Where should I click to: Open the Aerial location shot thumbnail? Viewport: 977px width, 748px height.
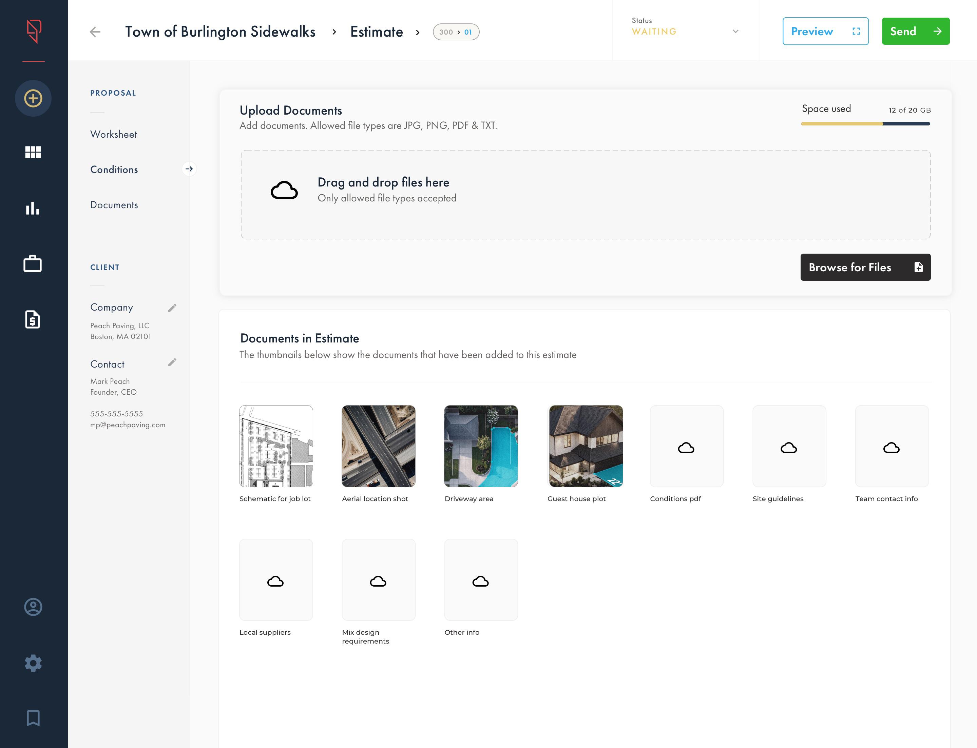378,446
